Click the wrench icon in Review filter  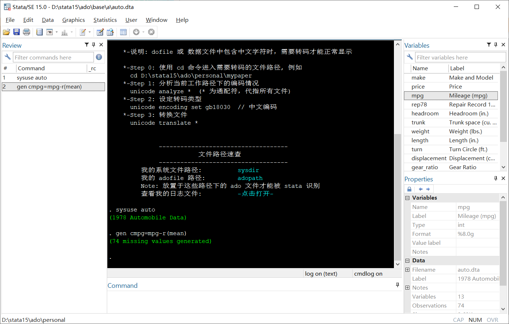click(8, 57)
